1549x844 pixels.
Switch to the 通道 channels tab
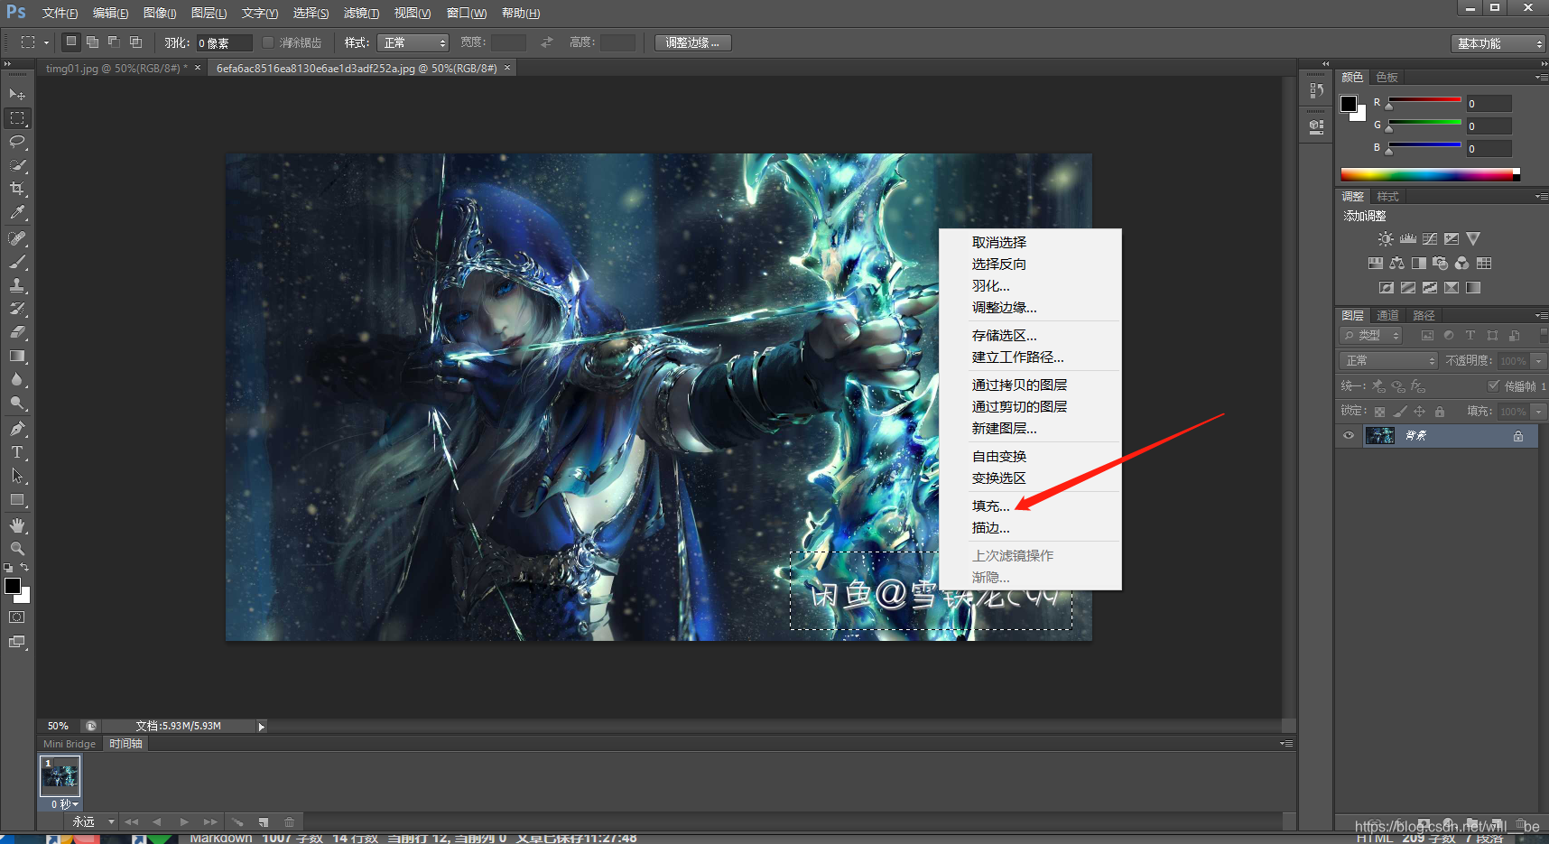coord(1387,315)
